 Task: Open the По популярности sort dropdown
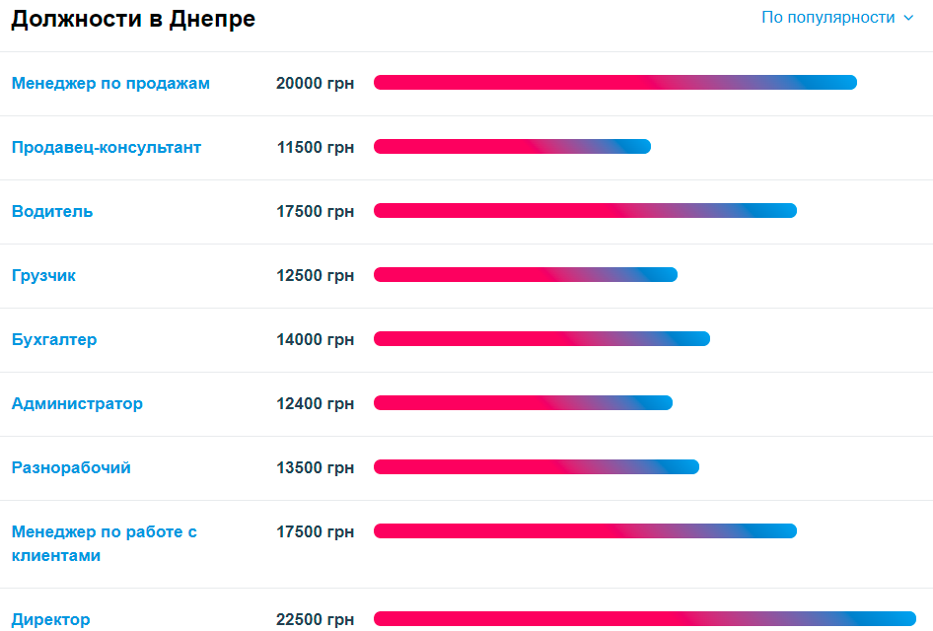tap(837, 18)
